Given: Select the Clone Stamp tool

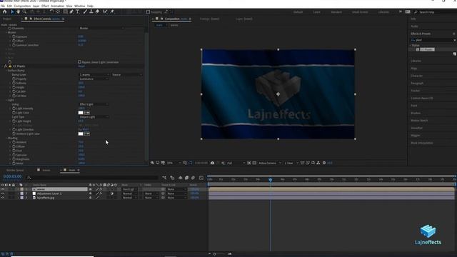Looking at the screenshot, I should [x=91, y=11].
